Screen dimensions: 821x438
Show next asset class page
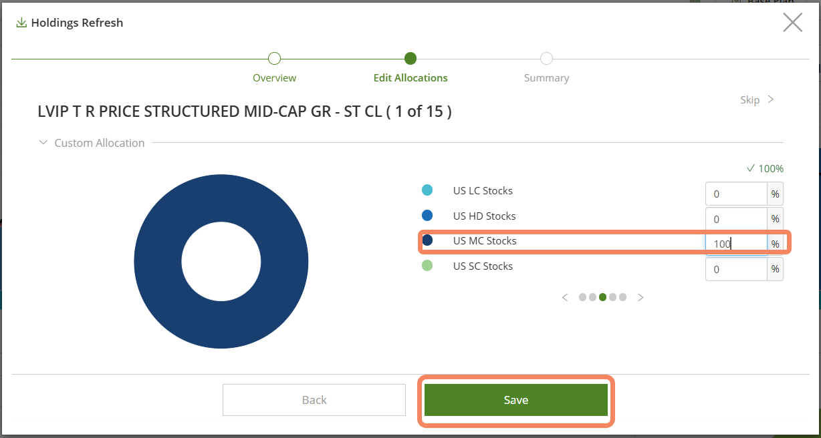coord(640,298)
